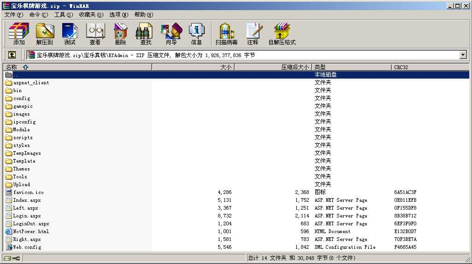Select the bin folder icon

point(9,90)
